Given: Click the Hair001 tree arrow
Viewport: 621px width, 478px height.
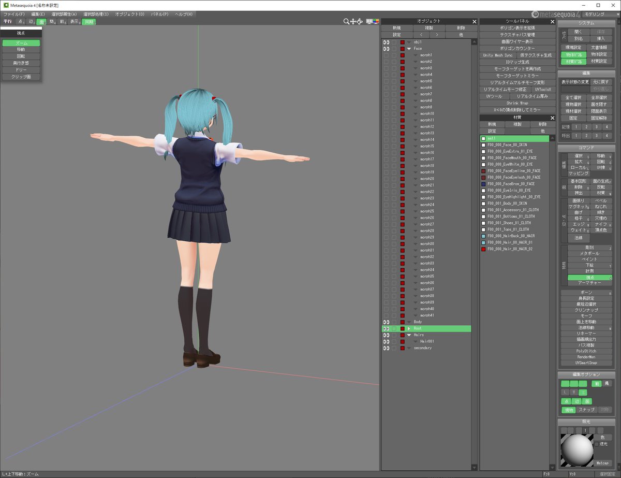Looking at the screenshot, I should pyautogui.click(x=415, y=341).
